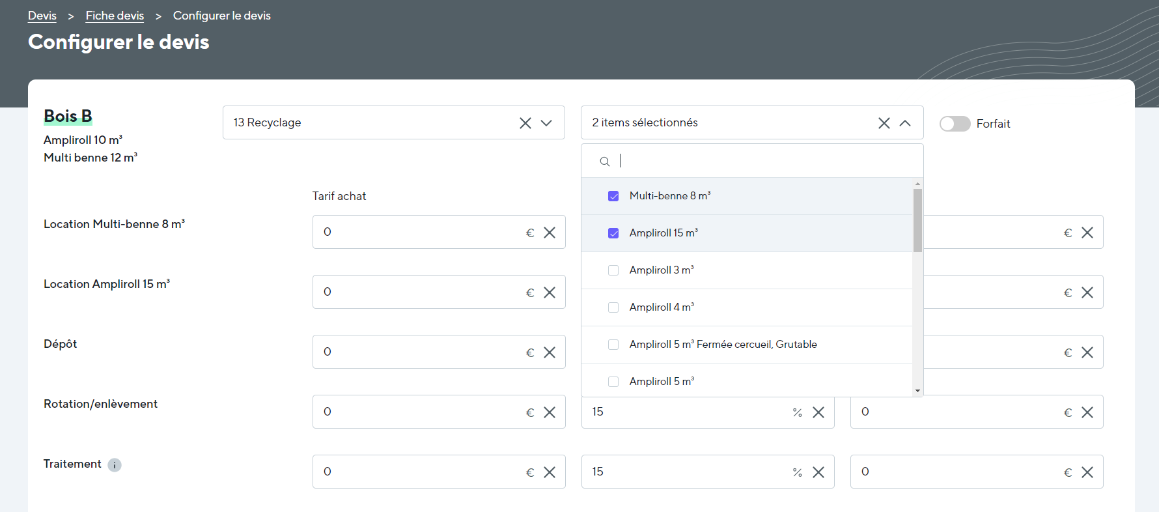This screenshot has height=512, width=1159.
Task: Clear the Rotation/enlèvement percentage field
Action: click(x=818, y=412)
